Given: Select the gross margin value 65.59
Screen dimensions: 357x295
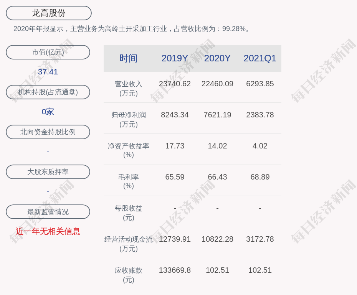Looking at the screenshot, I should [175, 177].
